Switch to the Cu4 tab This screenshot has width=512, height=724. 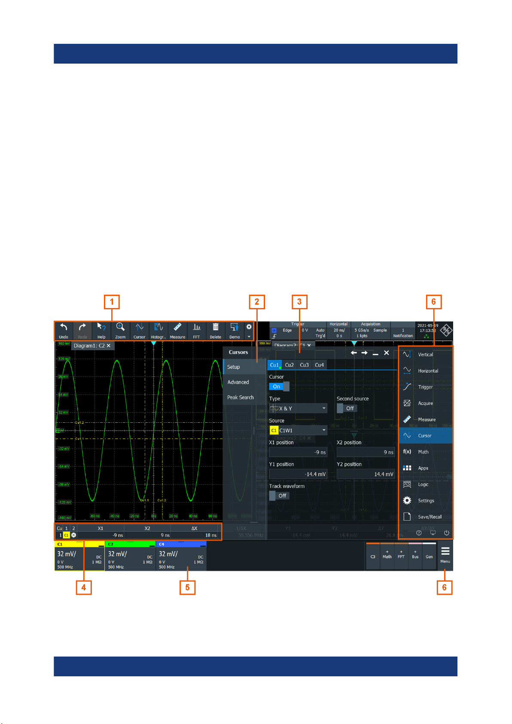(x=319, y=365)
